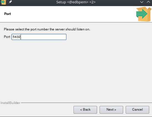The width and height of the screenshot is (152, 117).
Task: Click the separator line beside InstallBuilder
Action: click(87, 103)
